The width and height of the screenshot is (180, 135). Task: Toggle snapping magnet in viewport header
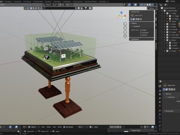pos(60,5)
